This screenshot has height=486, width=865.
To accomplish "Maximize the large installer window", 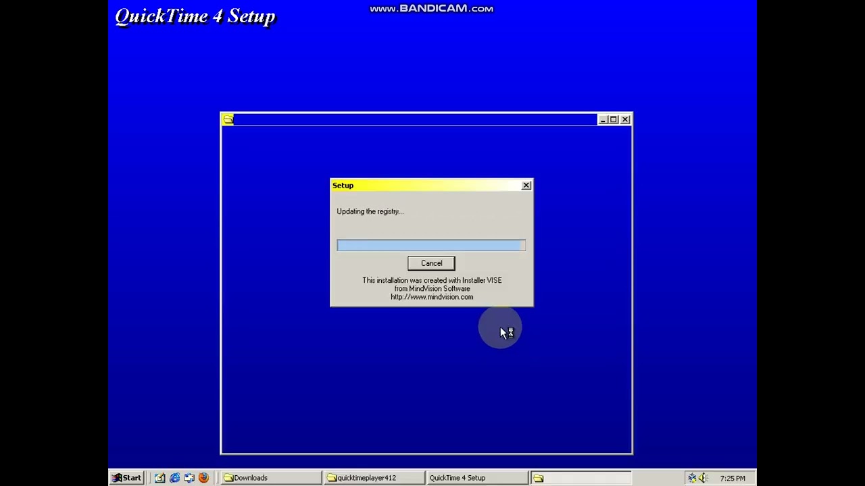I will [613, 119].
